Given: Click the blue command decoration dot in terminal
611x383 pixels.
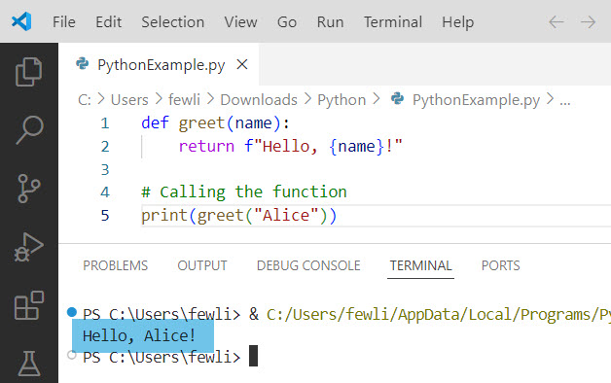Looking at the screenshot, I should pyautogui.click(x=72, y=312).
